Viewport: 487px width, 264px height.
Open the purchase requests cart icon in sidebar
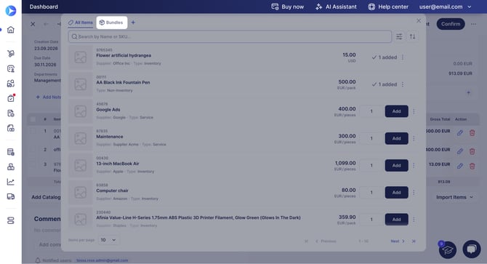point(11,53)
